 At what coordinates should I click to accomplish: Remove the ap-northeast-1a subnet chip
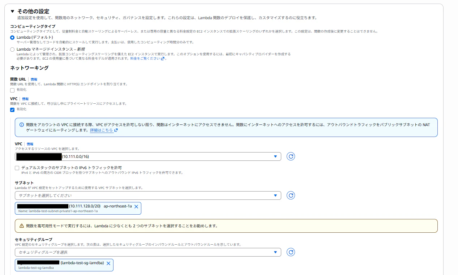[136, 207]
